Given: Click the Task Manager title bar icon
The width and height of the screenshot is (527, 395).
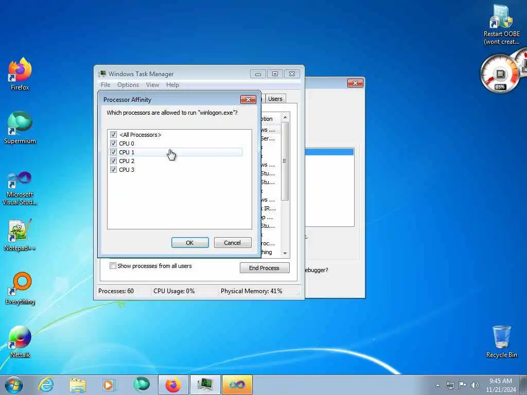Looking at the screenshot, I should [x=102, y=74].
